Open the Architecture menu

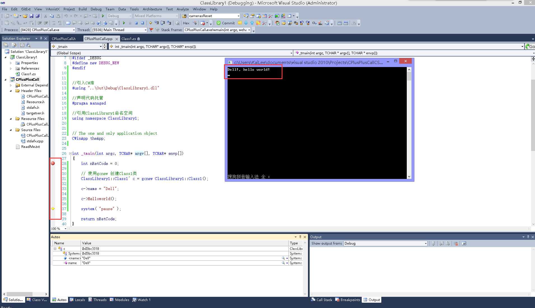click(x=152, y=9)
